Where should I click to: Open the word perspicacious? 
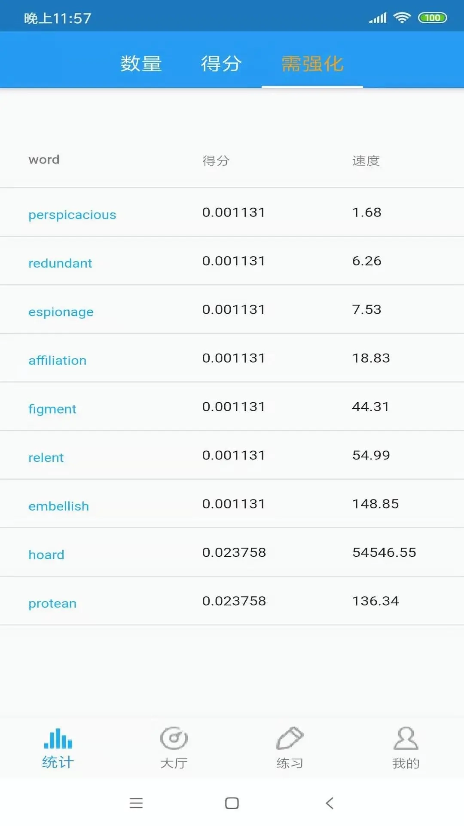point(72,214)
